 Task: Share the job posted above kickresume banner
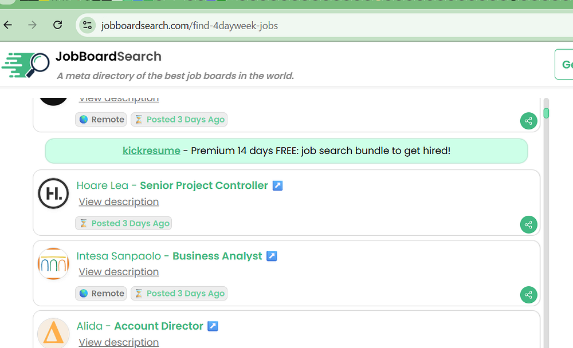click(528, 121)
